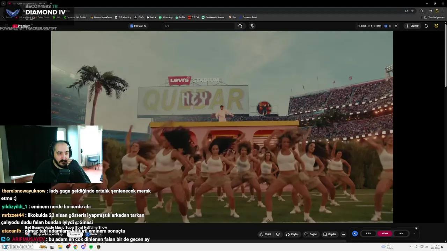The image size is (447, 251).
Task: Click the blue IQ circle icon
Action: [355, 234]
